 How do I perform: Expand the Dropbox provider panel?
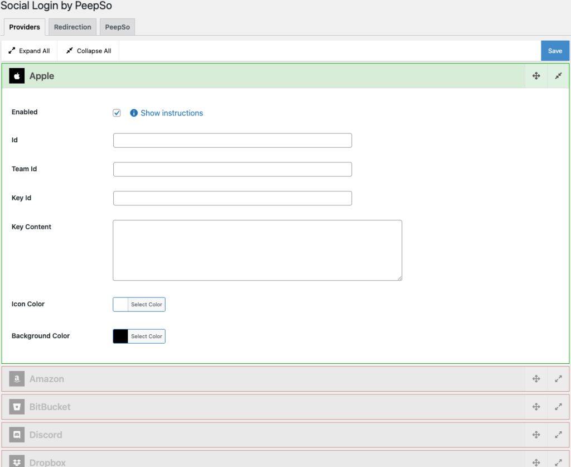[x=558, y=463]
